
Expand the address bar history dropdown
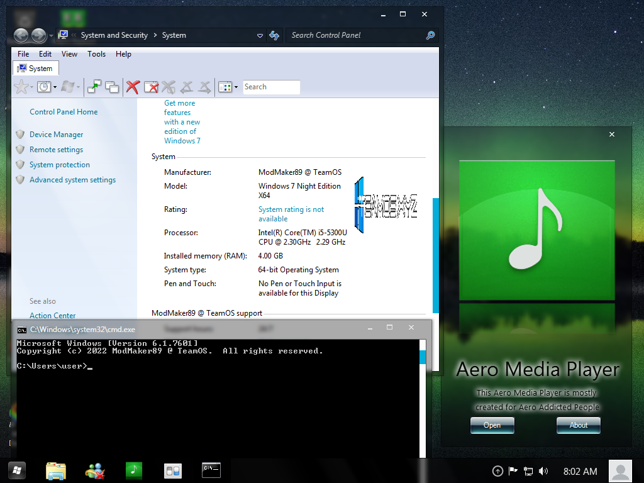tap(260, 36)
